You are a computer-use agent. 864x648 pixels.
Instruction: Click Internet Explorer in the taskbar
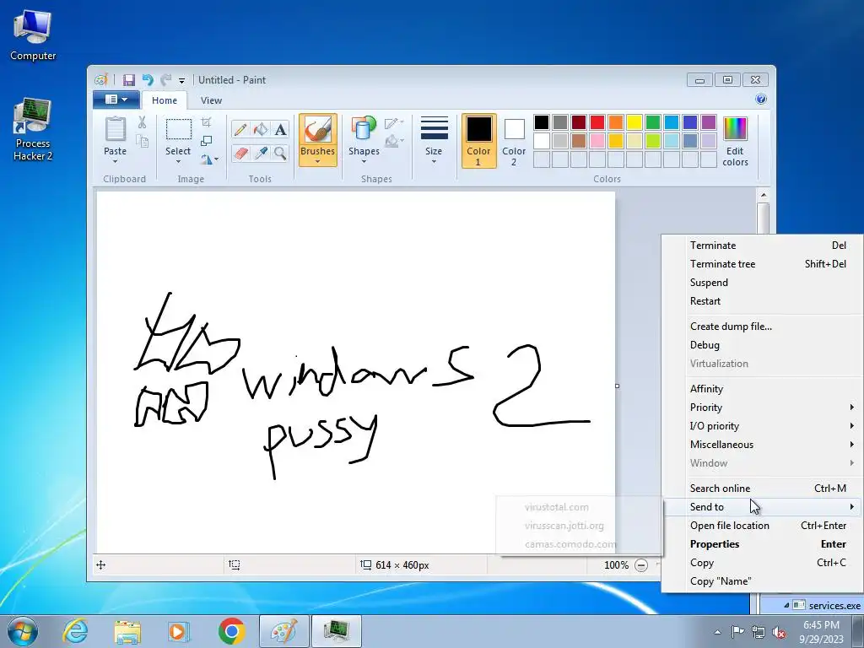75,631
